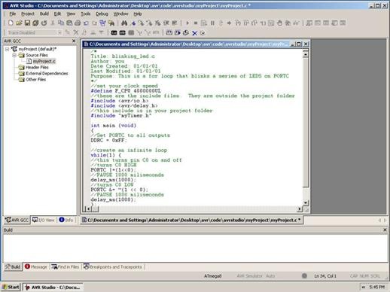Click the ATmega8 device in status bar
390x292 pixels.
pos(212,276)
